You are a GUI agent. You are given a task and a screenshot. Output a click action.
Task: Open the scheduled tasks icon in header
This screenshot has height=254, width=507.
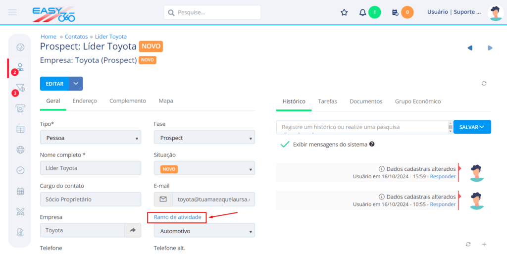pyautogui.click(x=395, y=12)
